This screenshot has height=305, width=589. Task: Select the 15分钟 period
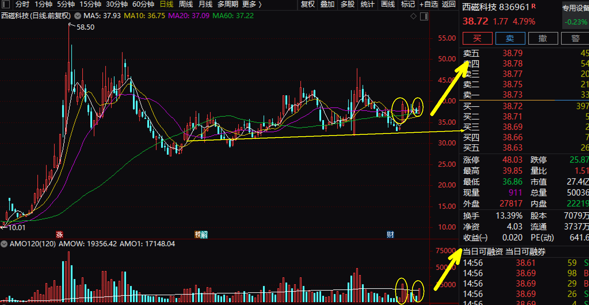[x=90, y=4]
